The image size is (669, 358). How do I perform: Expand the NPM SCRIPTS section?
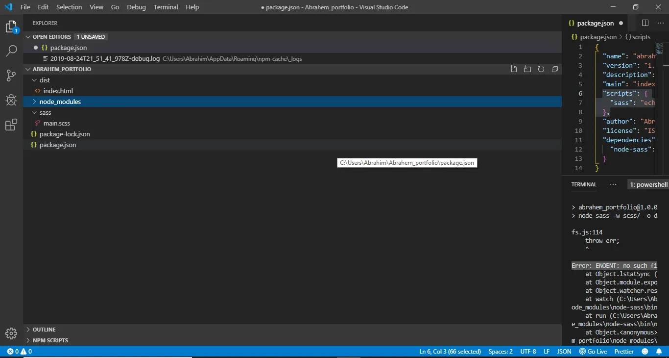pos(28,340)
